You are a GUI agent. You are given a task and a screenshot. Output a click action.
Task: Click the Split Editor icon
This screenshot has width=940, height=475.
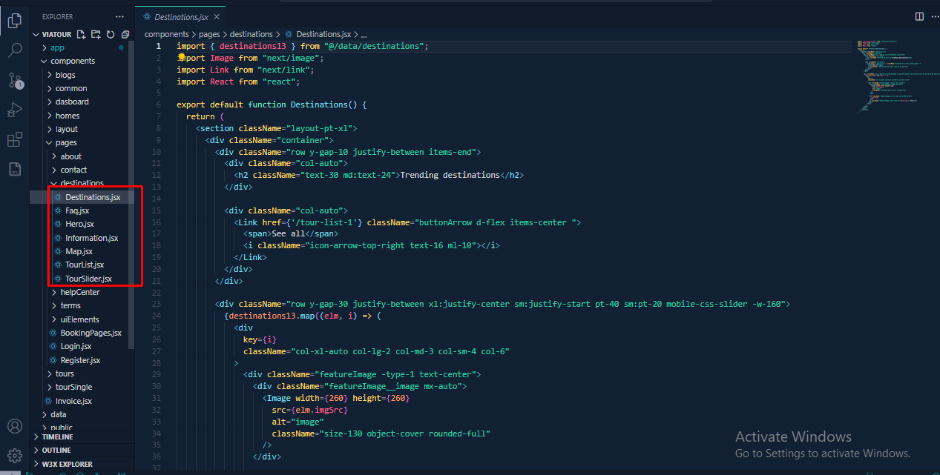pyautogui.click(x=919, y=16)
